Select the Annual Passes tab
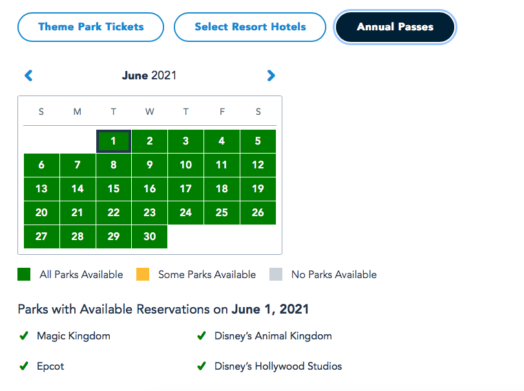This screenshot has height=391, width=524. click(x=395, y=27)
